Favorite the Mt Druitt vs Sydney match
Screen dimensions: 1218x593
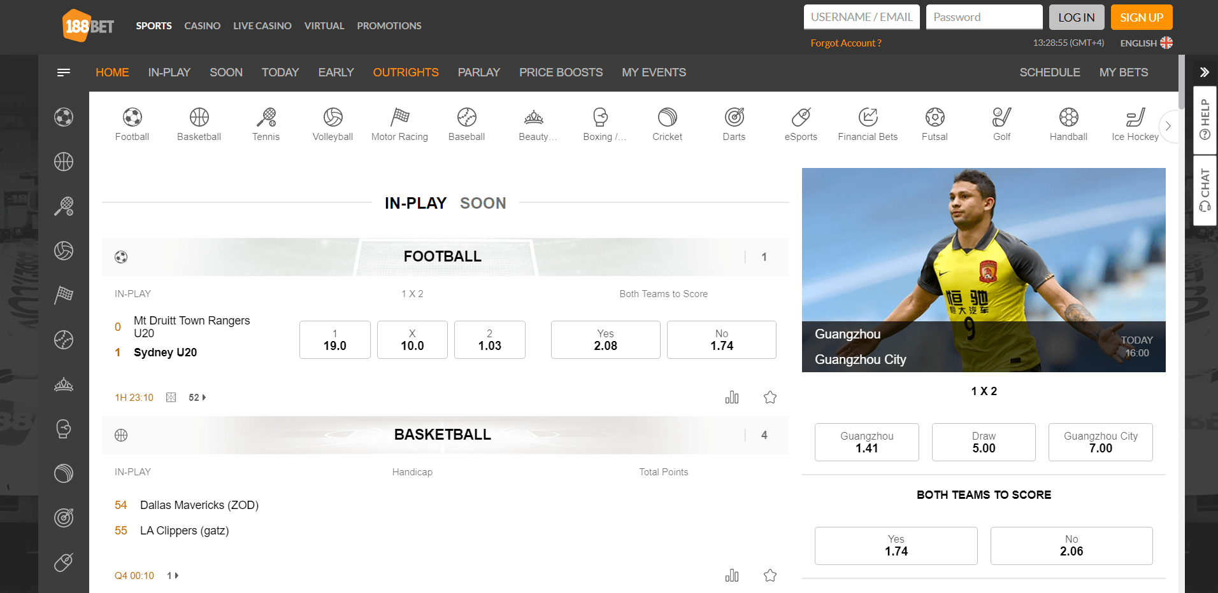coord(770,396)
